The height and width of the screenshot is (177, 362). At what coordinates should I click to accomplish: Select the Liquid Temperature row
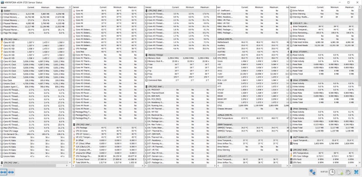coord(324,140)
